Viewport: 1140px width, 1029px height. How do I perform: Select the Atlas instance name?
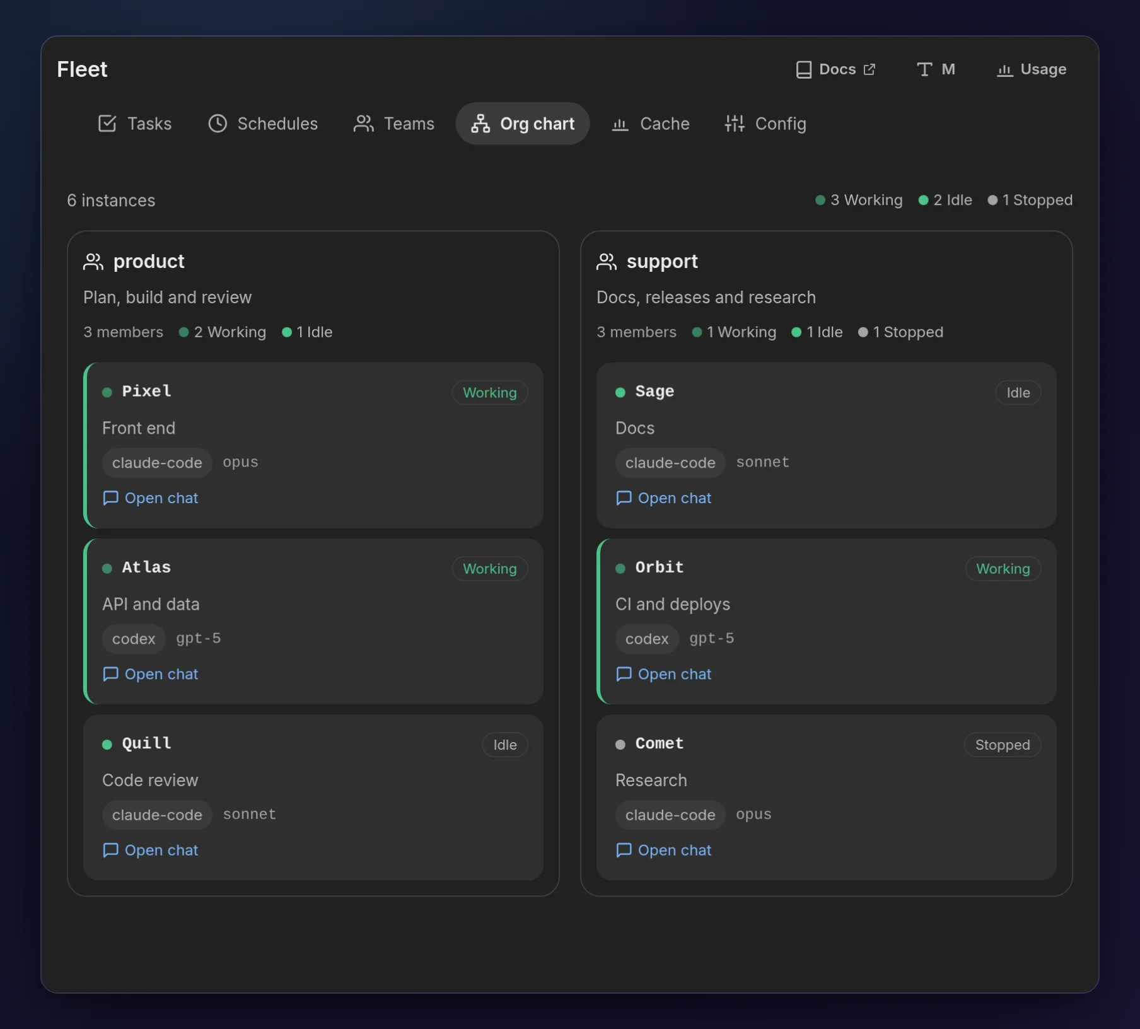pyautogui.click(x=146, y=567)
